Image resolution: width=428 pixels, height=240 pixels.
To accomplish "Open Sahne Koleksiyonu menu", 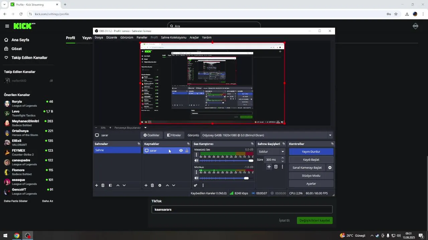I will click(174, 38).
